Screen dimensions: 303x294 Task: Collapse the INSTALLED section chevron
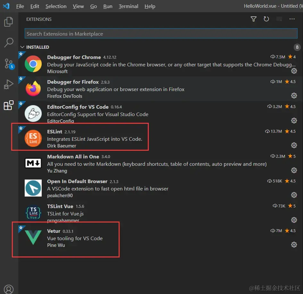click(22, 47)
